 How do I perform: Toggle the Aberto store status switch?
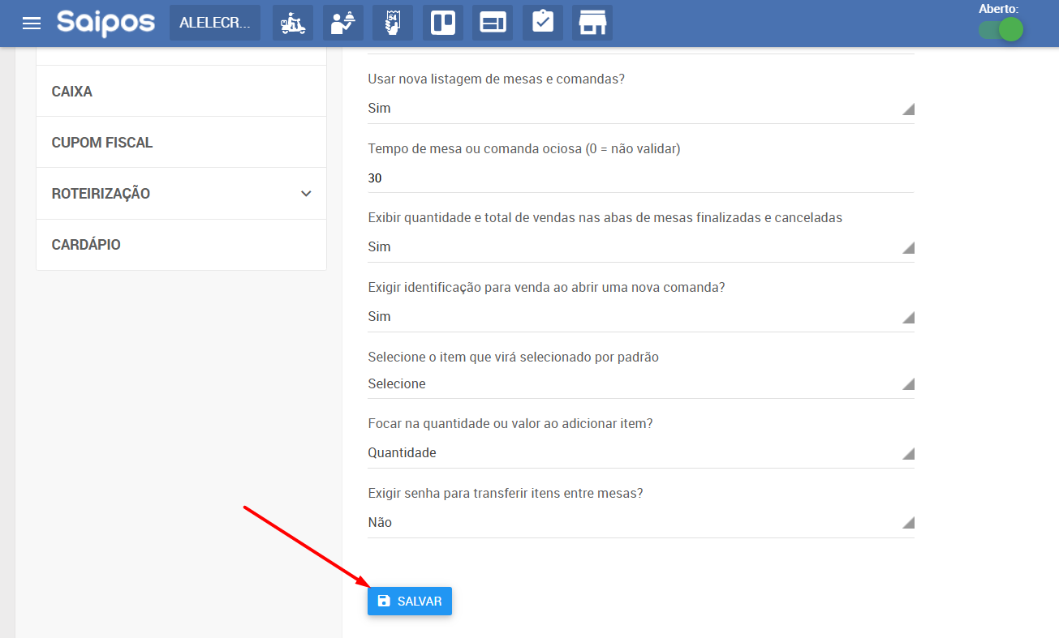pyautogui.click(x=1000, y=30)
